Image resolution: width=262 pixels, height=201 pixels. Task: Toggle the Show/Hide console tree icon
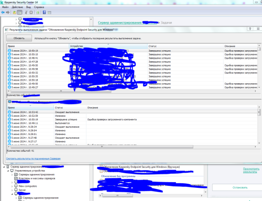click(x=19, y=13)
